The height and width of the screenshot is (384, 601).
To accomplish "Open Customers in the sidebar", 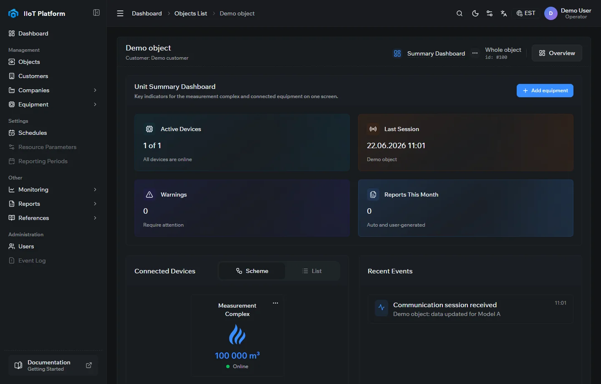I will [x=53, y=76].
